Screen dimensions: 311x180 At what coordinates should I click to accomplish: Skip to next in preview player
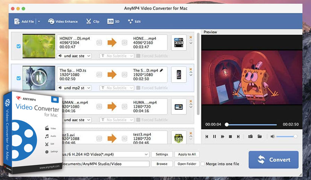point(238,136)
